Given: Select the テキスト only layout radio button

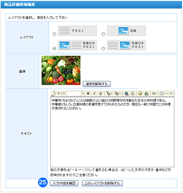Looking at the screenshot, I should click(x=54, y=34).
